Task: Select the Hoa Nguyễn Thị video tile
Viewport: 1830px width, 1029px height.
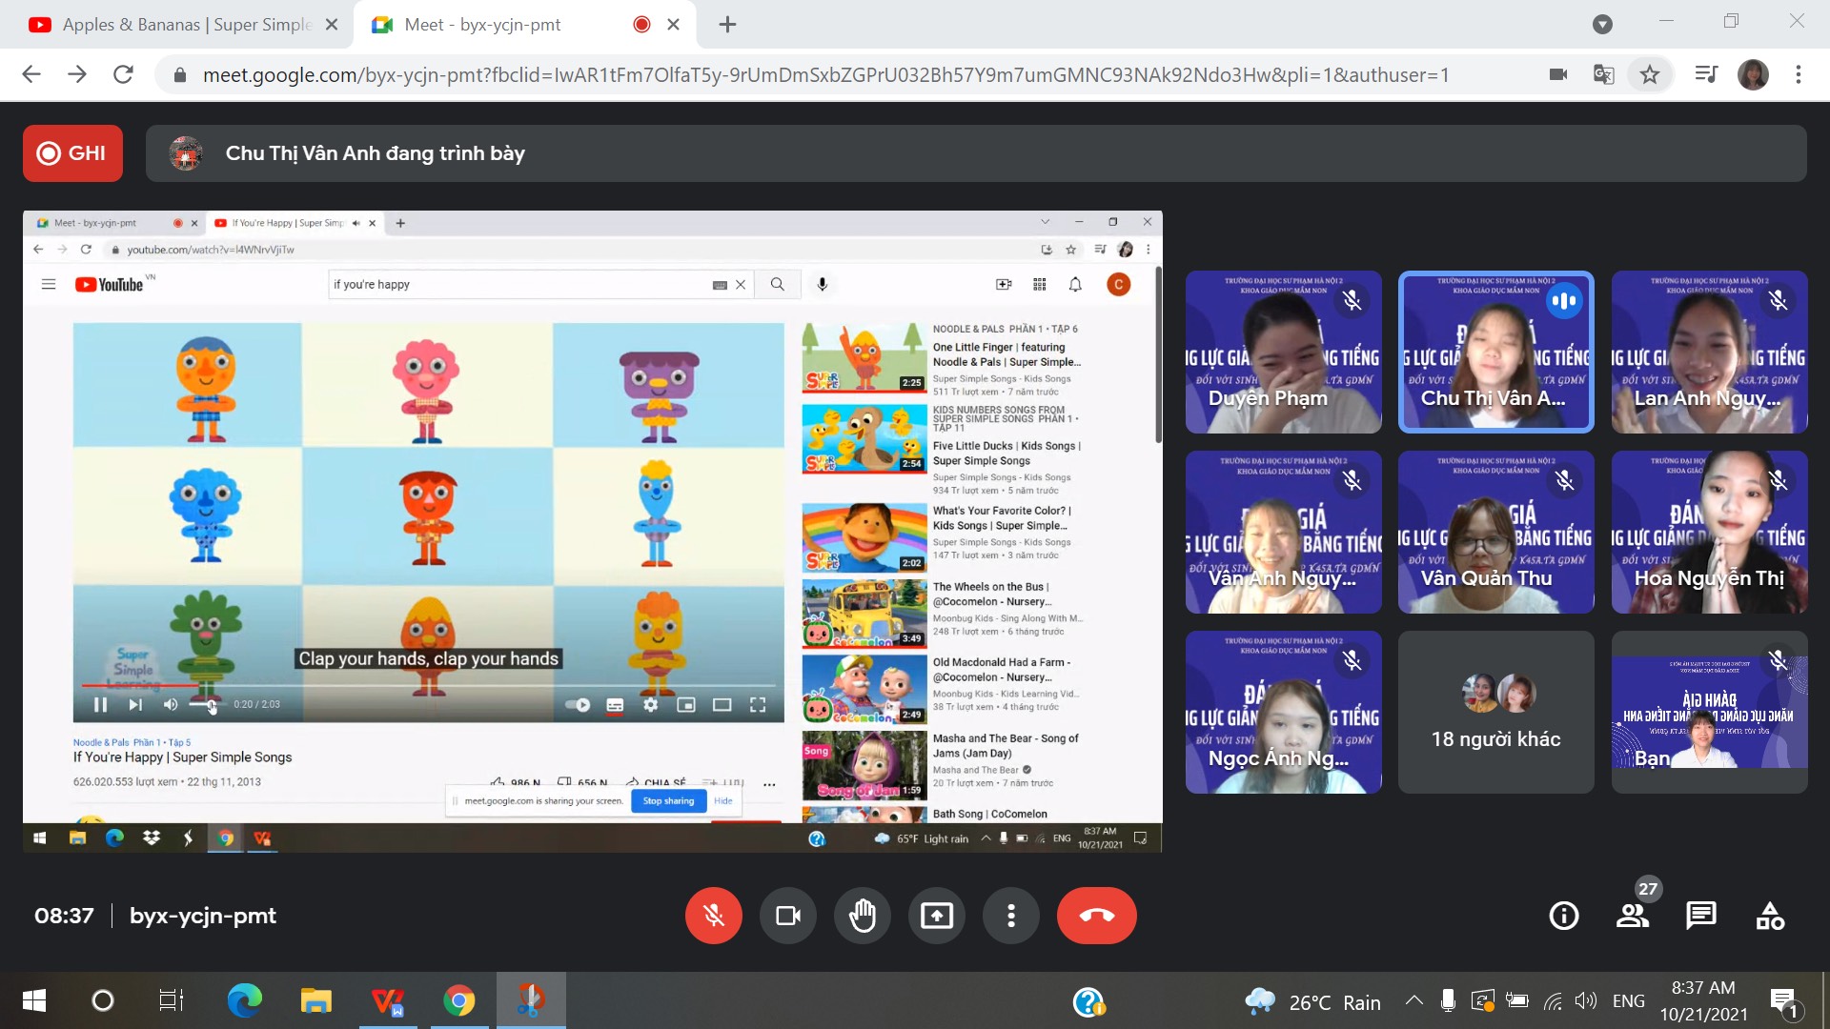Action: click(1709, 532)
